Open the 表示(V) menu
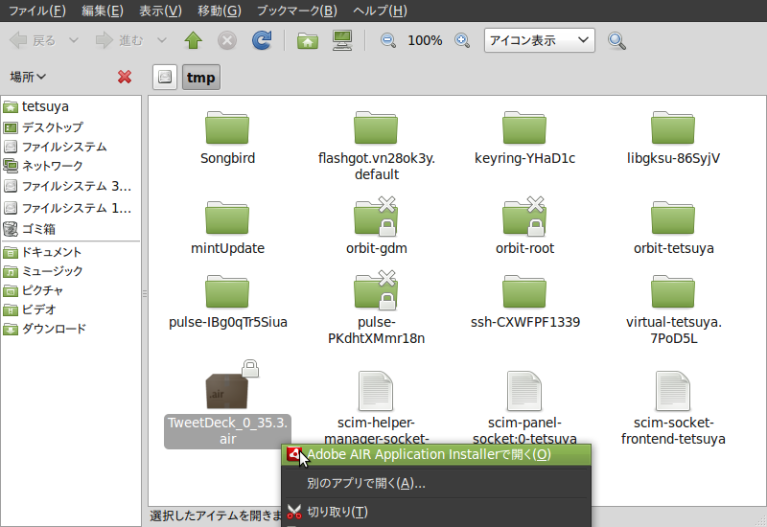Viewport: 767px width, 527px height. pyautogui.click(x=160, y=11)
